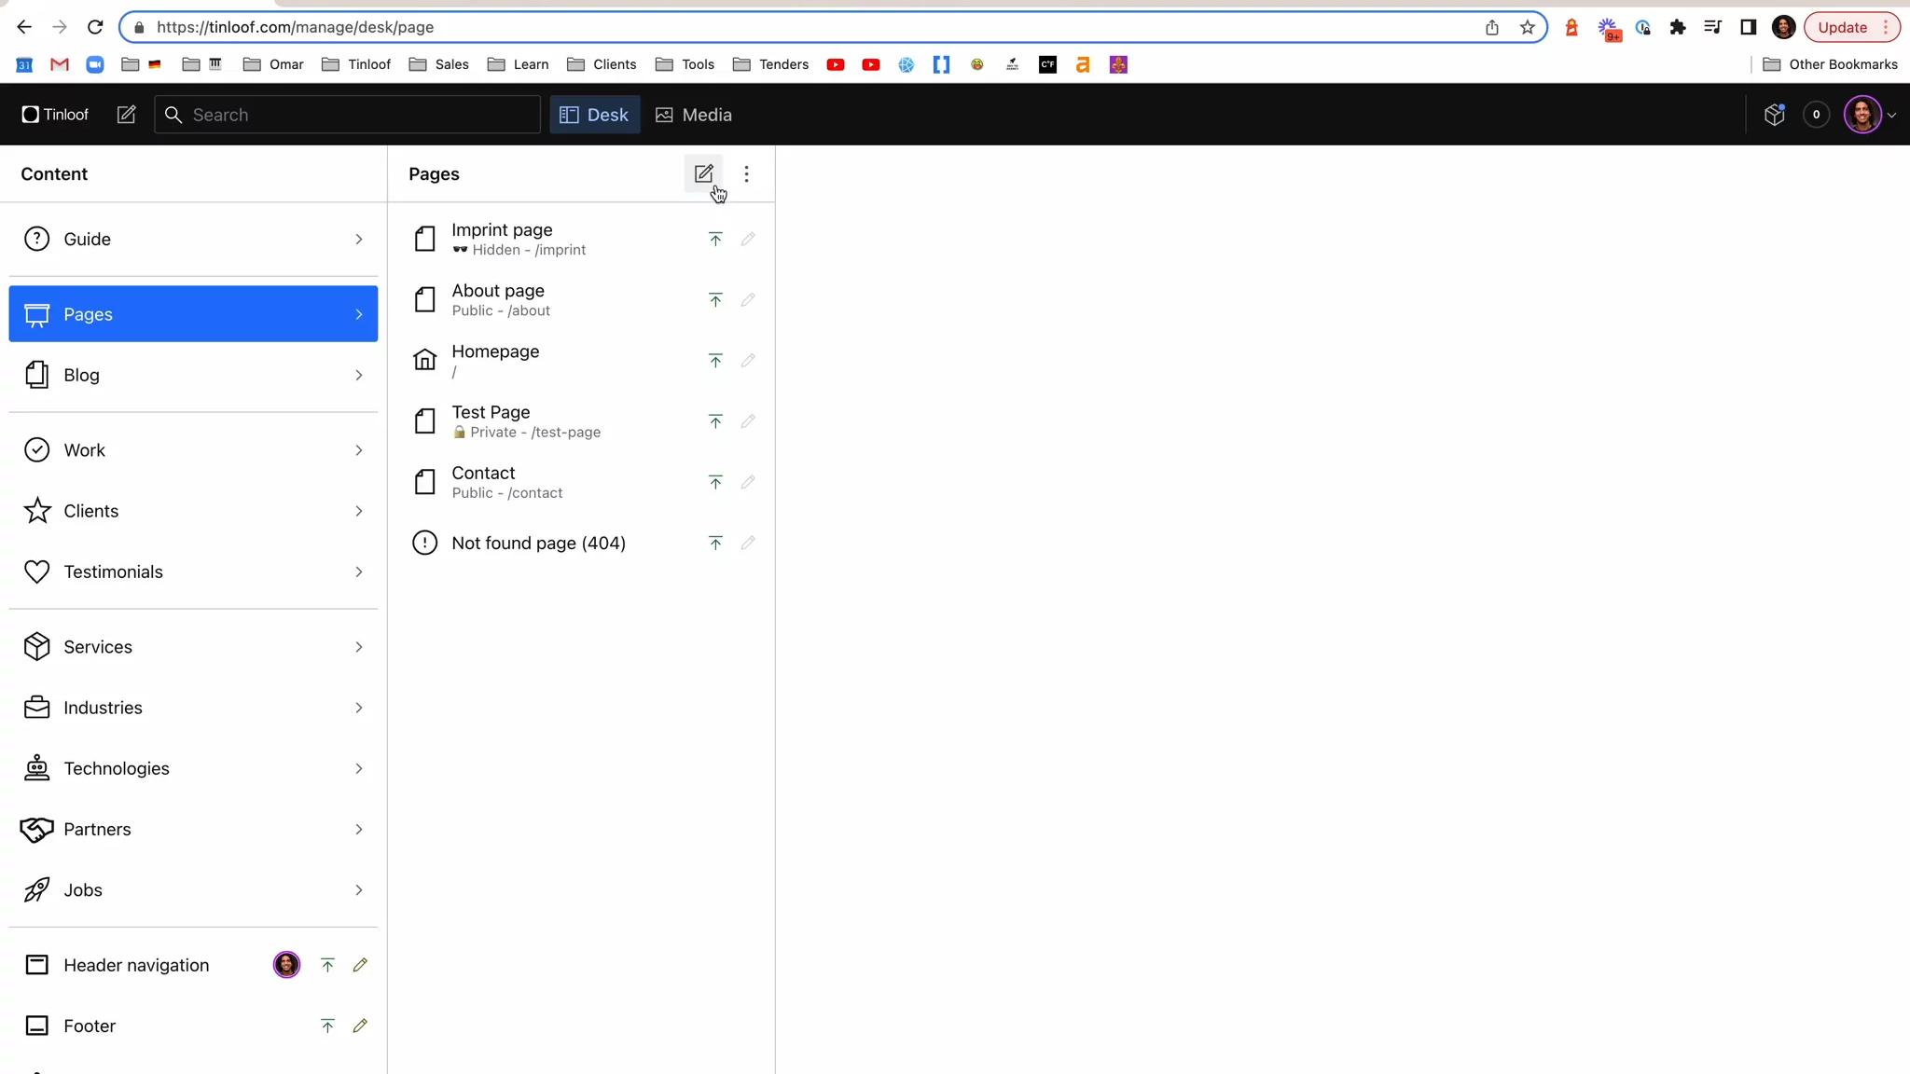The image size is (1910, 1074).
Task: Click the edit pencil for Imprint page
Action: [748, 240]
